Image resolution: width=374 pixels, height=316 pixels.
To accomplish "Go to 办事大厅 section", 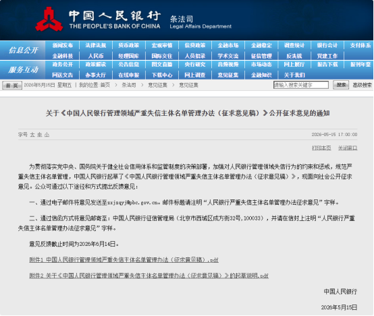I will point(96,75).
